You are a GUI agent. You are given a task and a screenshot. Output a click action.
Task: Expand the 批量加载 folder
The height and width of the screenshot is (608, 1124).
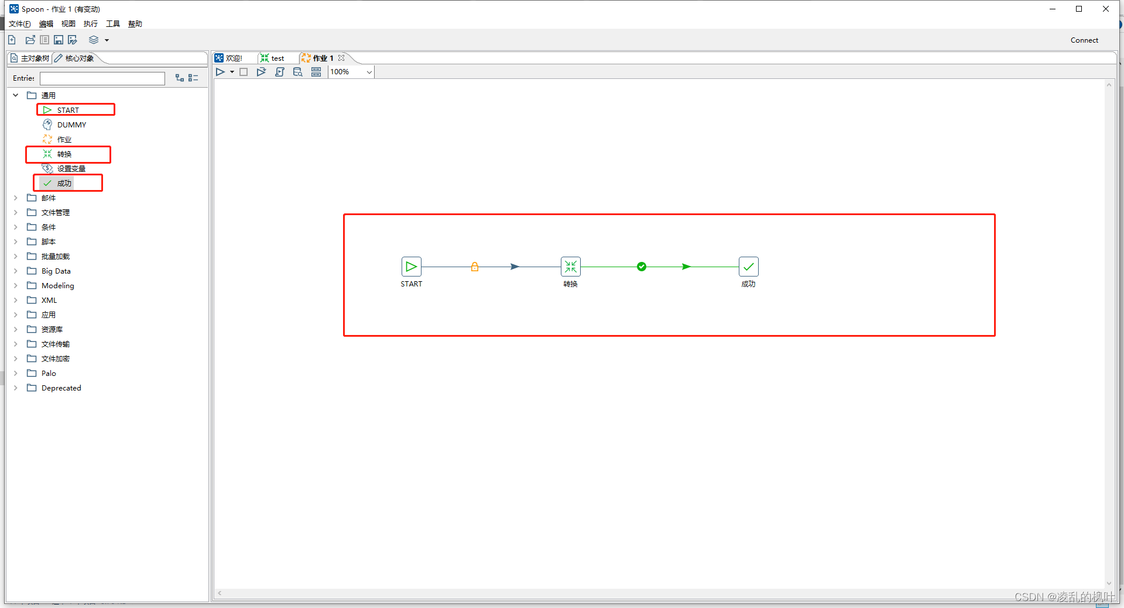(16, 256)
